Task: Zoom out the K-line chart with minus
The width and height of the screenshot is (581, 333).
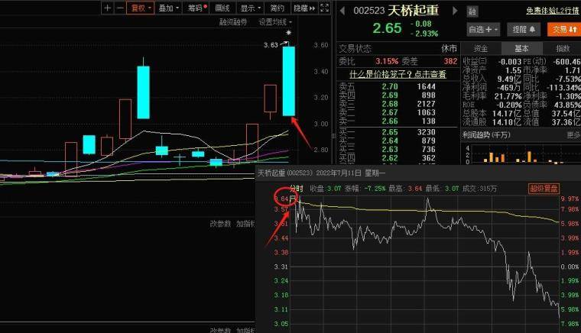Action: coord(120,8)
